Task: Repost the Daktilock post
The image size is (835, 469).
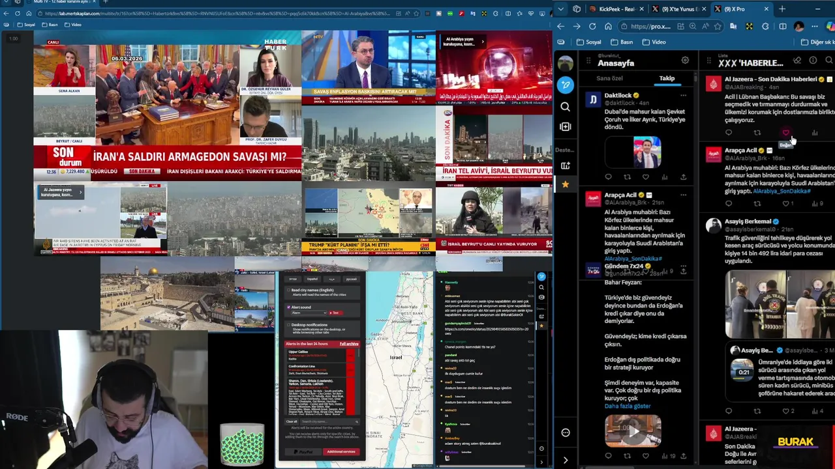Action: click(627, 177)
